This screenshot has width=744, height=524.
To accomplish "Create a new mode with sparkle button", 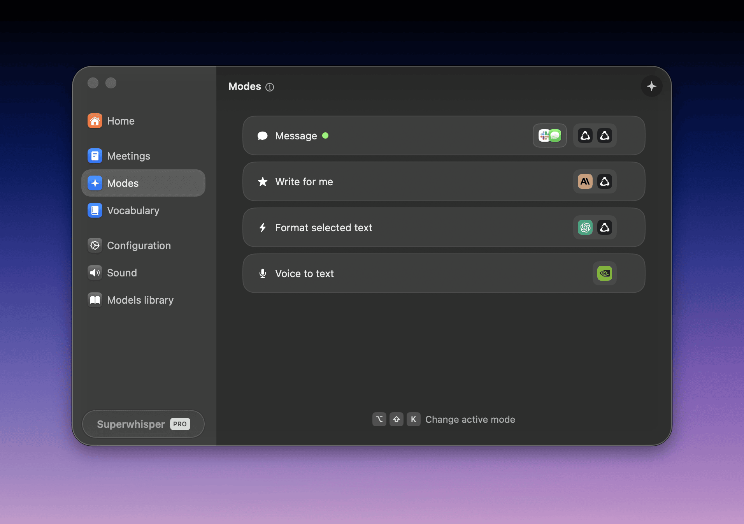I will (652, 86).
